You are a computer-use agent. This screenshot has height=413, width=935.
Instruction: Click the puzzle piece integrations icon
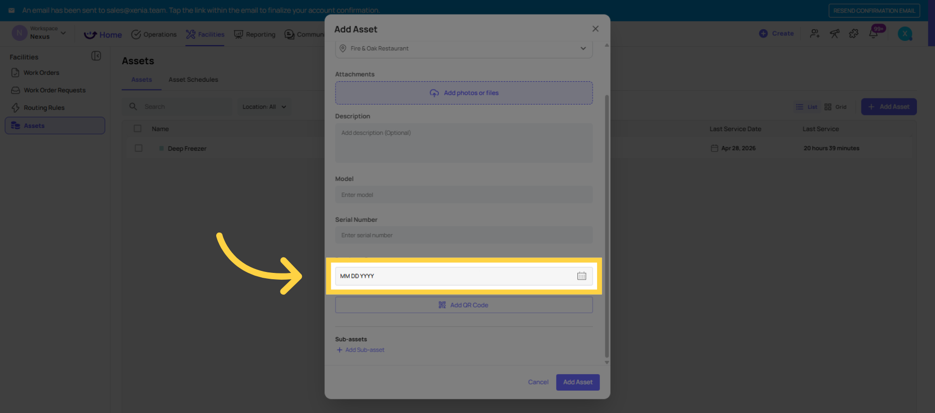tap(854, 34)
